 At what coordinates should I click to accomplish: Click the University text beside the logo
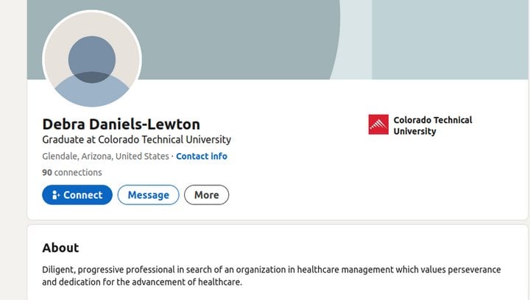point(414,132)
